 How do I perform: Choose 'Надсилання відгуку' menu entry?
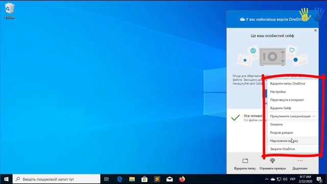coord(293,141)
